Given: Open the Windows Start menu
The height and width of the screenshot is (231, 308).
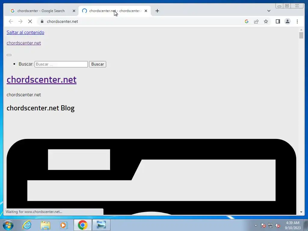Looking at the screenshot, I should [x=8, y=225].
